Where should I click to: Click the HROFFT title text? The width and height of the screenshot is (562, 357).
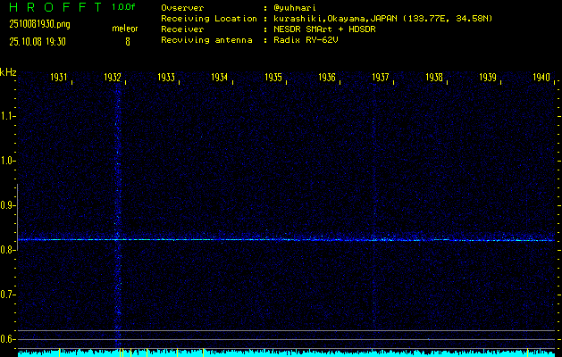53,7
